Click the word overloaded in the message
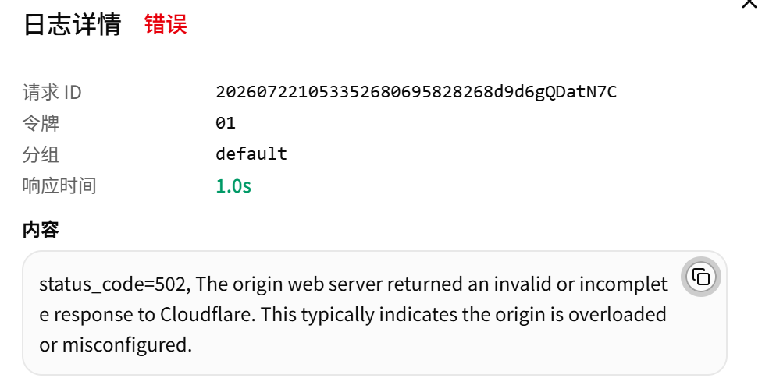Viewport: 769px width, 378px height. [617, 315]
